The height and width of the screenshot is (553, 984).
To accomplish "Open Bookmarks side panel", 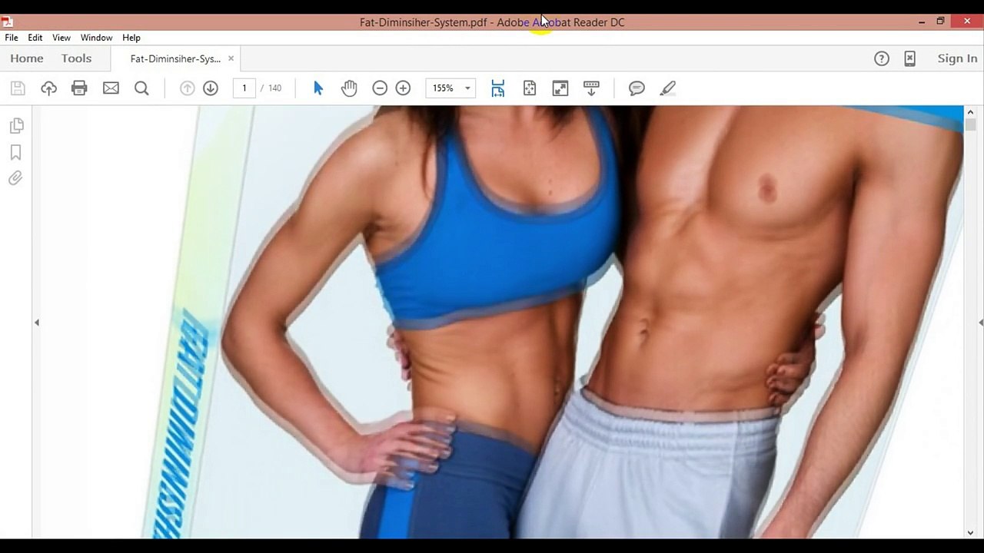I will click(x=15, y=152).
